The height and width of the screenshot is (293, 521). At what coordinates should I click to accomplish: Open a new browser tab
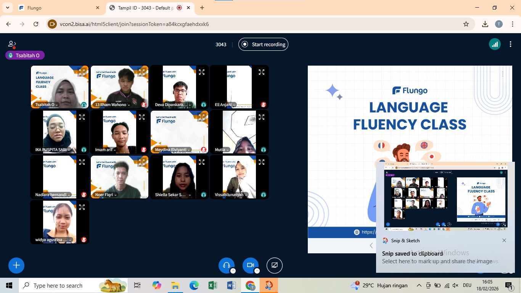[202, 8]
